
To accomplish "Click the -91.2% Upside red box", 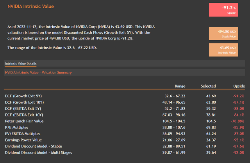I will coord(223,10).
